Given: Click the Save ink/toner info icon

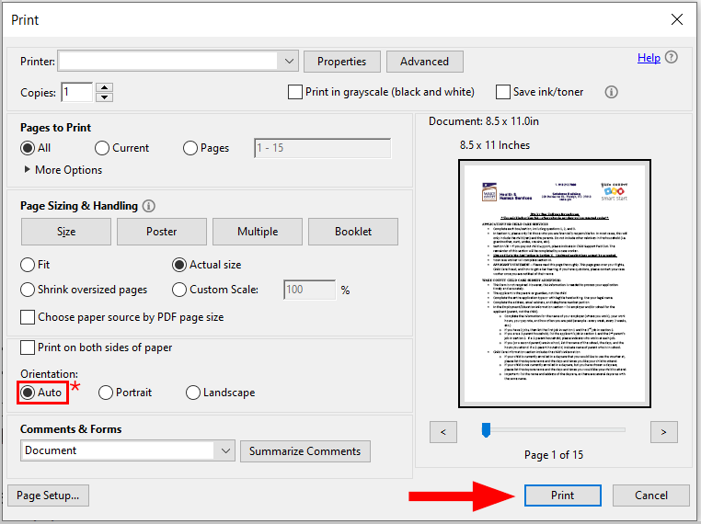Looking at the screenshot, I should 611,92.
